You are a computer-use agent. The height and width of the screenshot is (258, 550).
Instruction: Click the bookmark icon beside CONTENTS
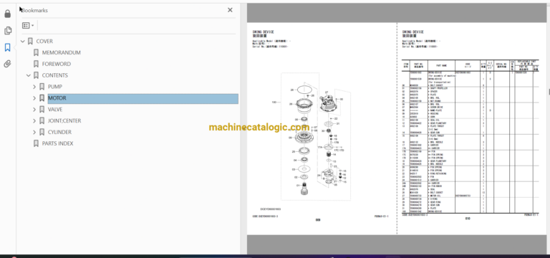click(x=36, y=75)
